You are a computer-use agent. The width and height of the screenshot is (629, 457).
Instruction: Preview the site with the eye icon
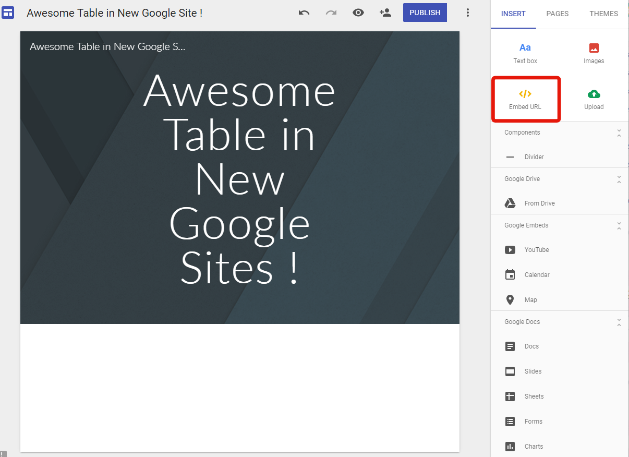(x=358, y=13)
